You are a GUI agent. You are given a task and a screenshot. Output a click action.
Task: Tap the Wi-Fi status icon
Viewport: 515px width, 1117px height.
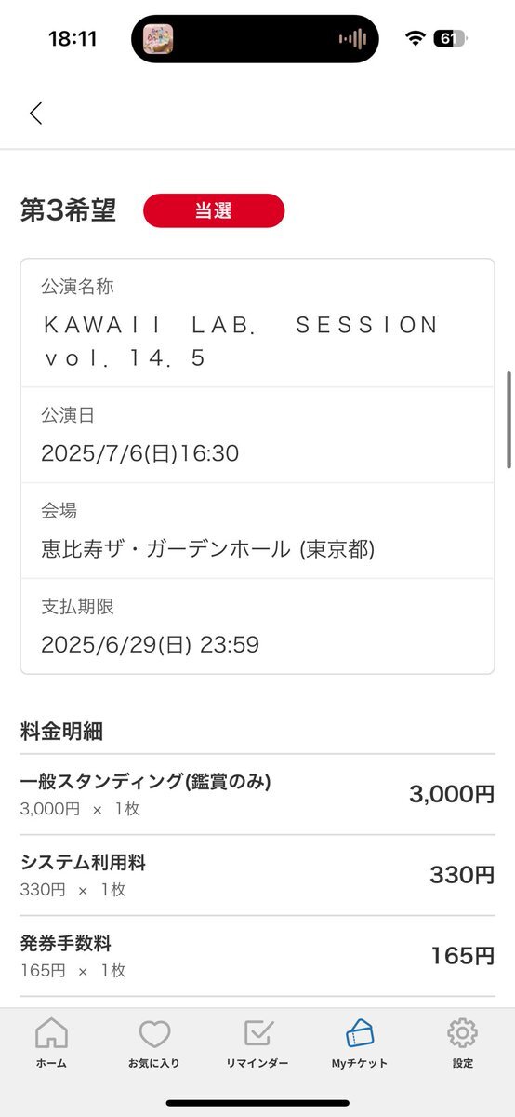tap(416, 39)
